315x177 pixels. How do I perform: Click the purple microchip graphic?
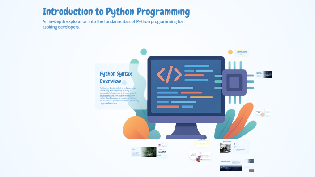click(x=234, y=82)
